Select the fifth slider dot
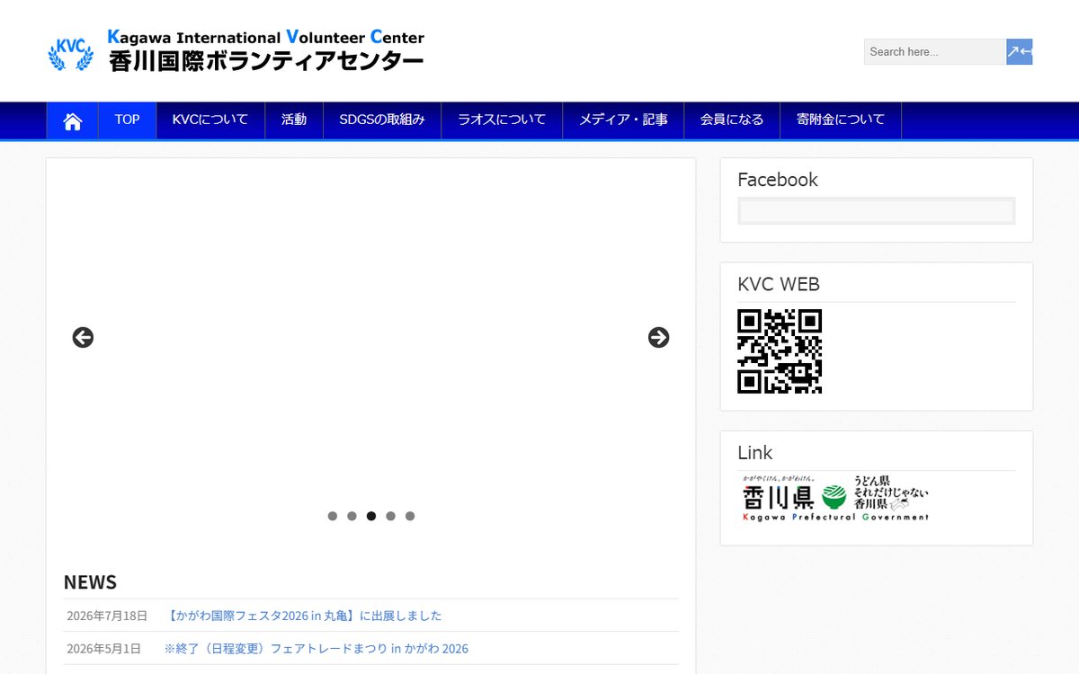1079x674 pixels. pos(410,516)
